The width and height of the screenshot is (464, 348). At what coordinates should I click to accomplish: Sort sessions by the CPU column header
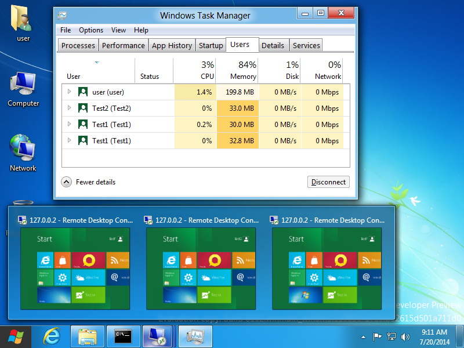pyautogui.click(x=195, y=71)
